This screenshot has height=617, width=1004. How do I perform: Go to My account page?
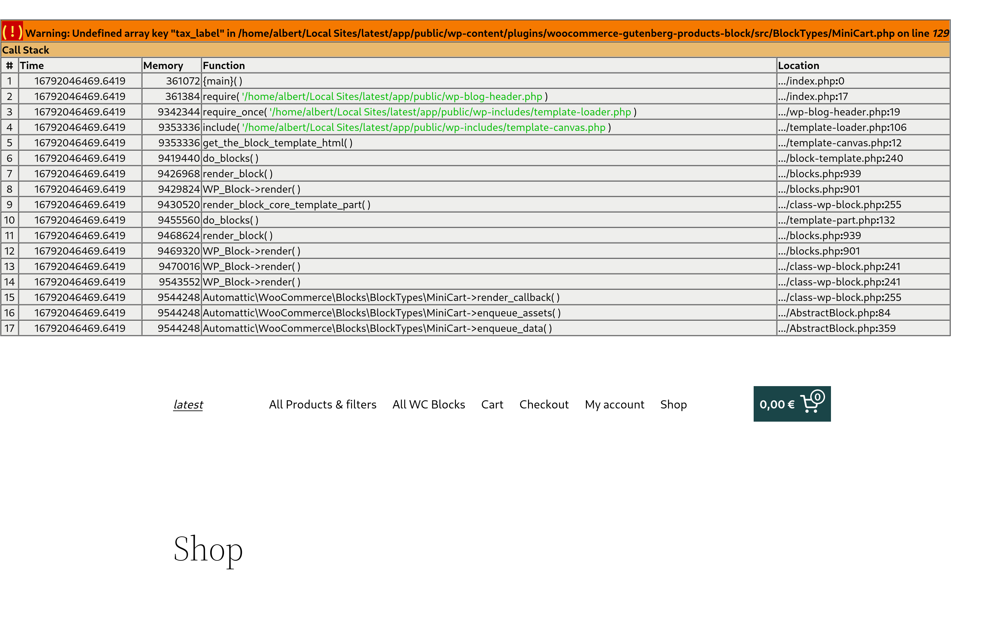point(614,405)
